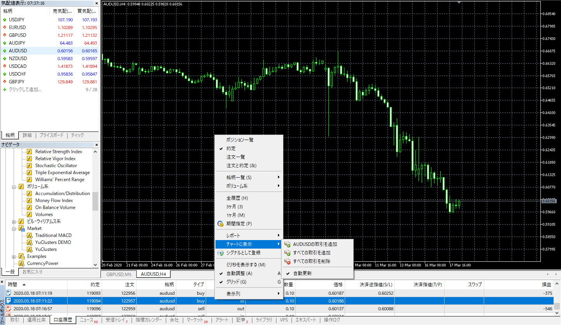Open the エキスパート tab in Toolbox

pyautogui.click(x=306, y=320)
